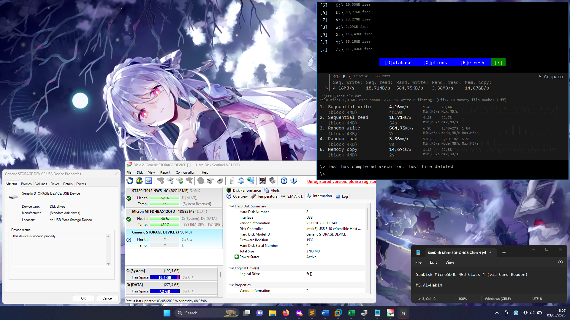Open Firefox from the taskbar

tap(286, 313)
